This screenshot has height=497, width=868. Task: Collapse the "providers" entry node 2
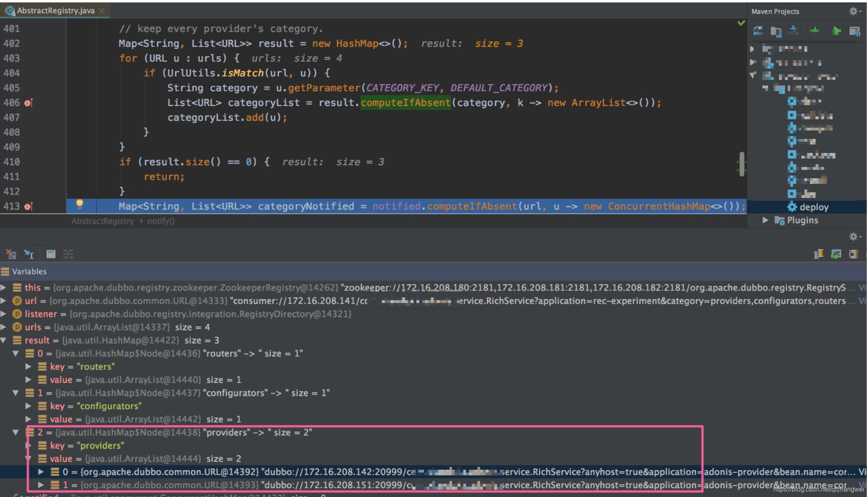(16, 432)
